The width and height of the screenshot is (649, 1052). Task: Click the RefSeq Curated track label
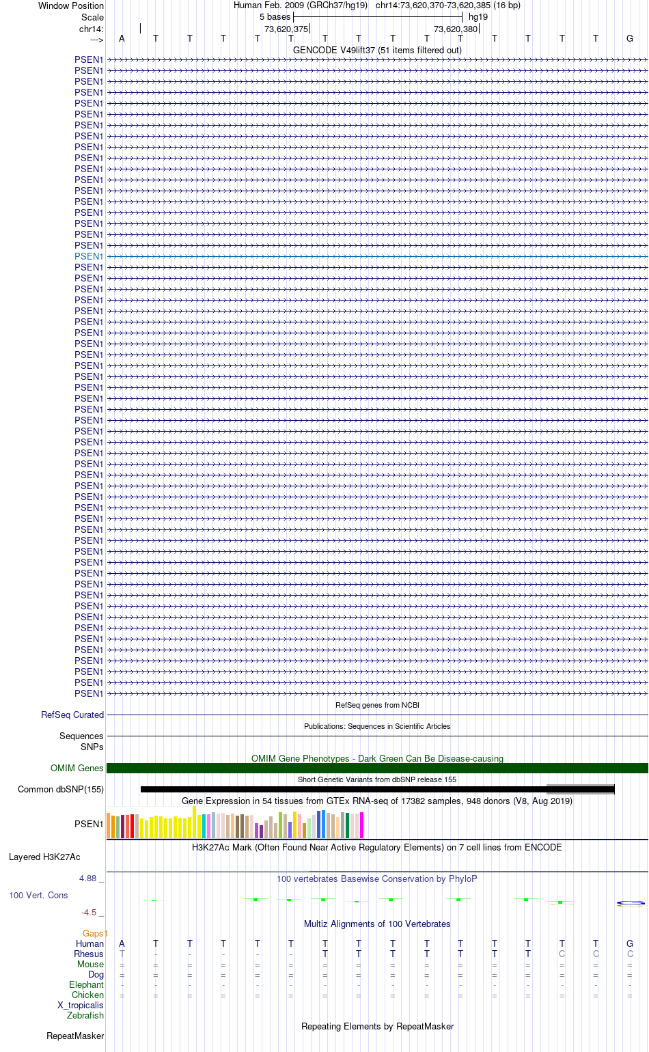pyautogui.click(x=72, y=715)
